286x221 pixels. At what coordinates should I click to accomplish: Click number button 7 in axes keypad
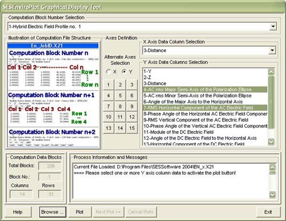tap(108, 106)
